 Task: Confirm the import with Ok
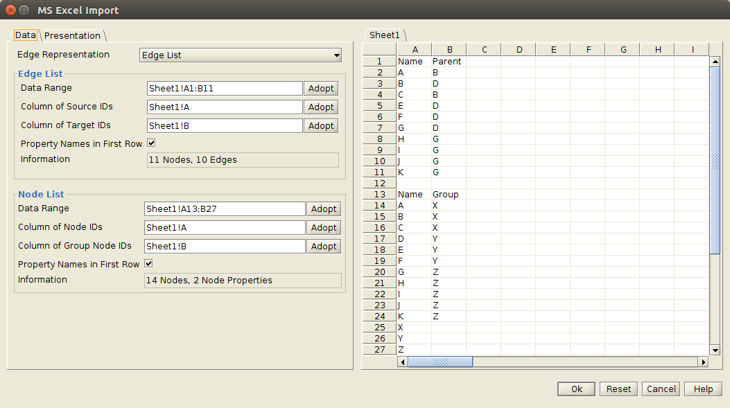[x=576, y=389]
